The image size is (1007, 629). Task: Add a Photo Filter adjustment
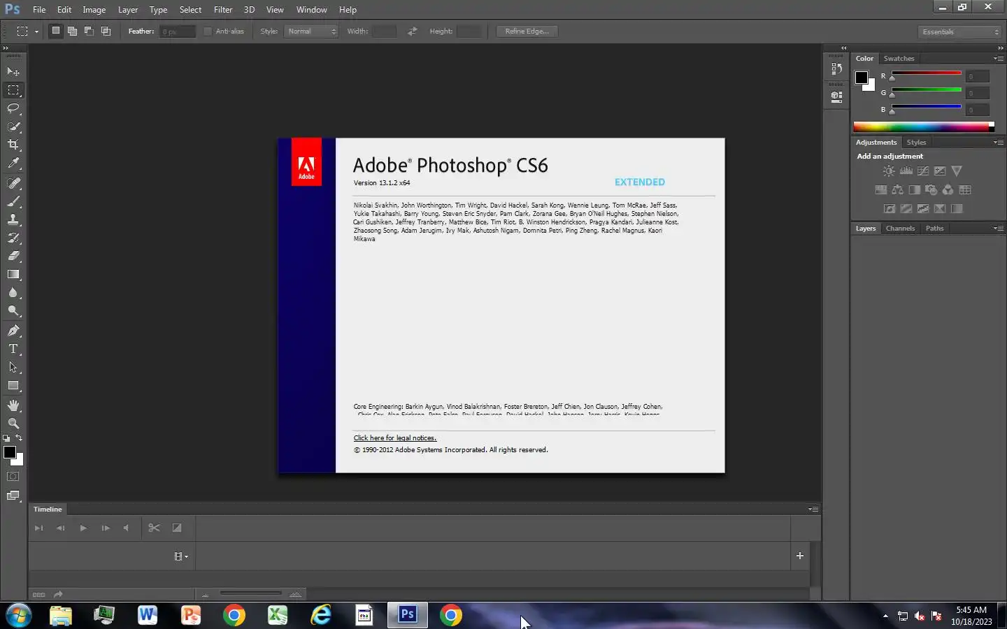931,190
